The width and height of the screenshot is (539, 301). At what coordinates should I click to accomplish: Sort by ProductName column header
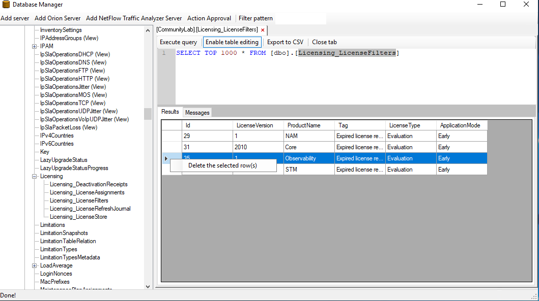[309, 125]
